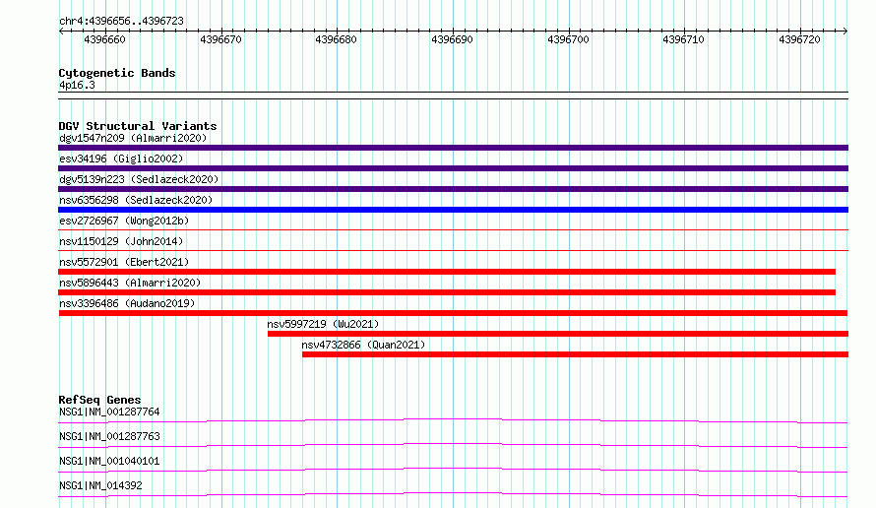Open variant dgv5139n223 (Sedlazeck2020) label
Viewport: 876px width, 508px height.
(x=139, y=179)
